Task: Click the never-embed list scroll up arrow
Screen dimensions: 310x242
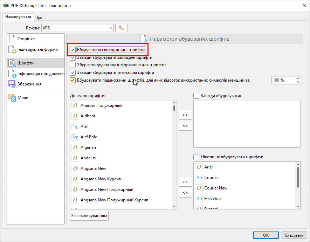Action: coord(298,164)
